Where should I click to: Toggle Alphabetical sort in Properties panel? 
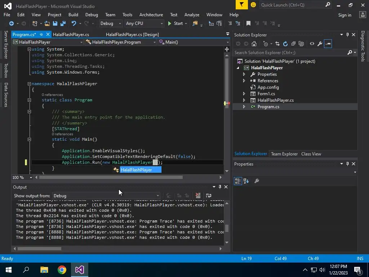tap(246, 181)
